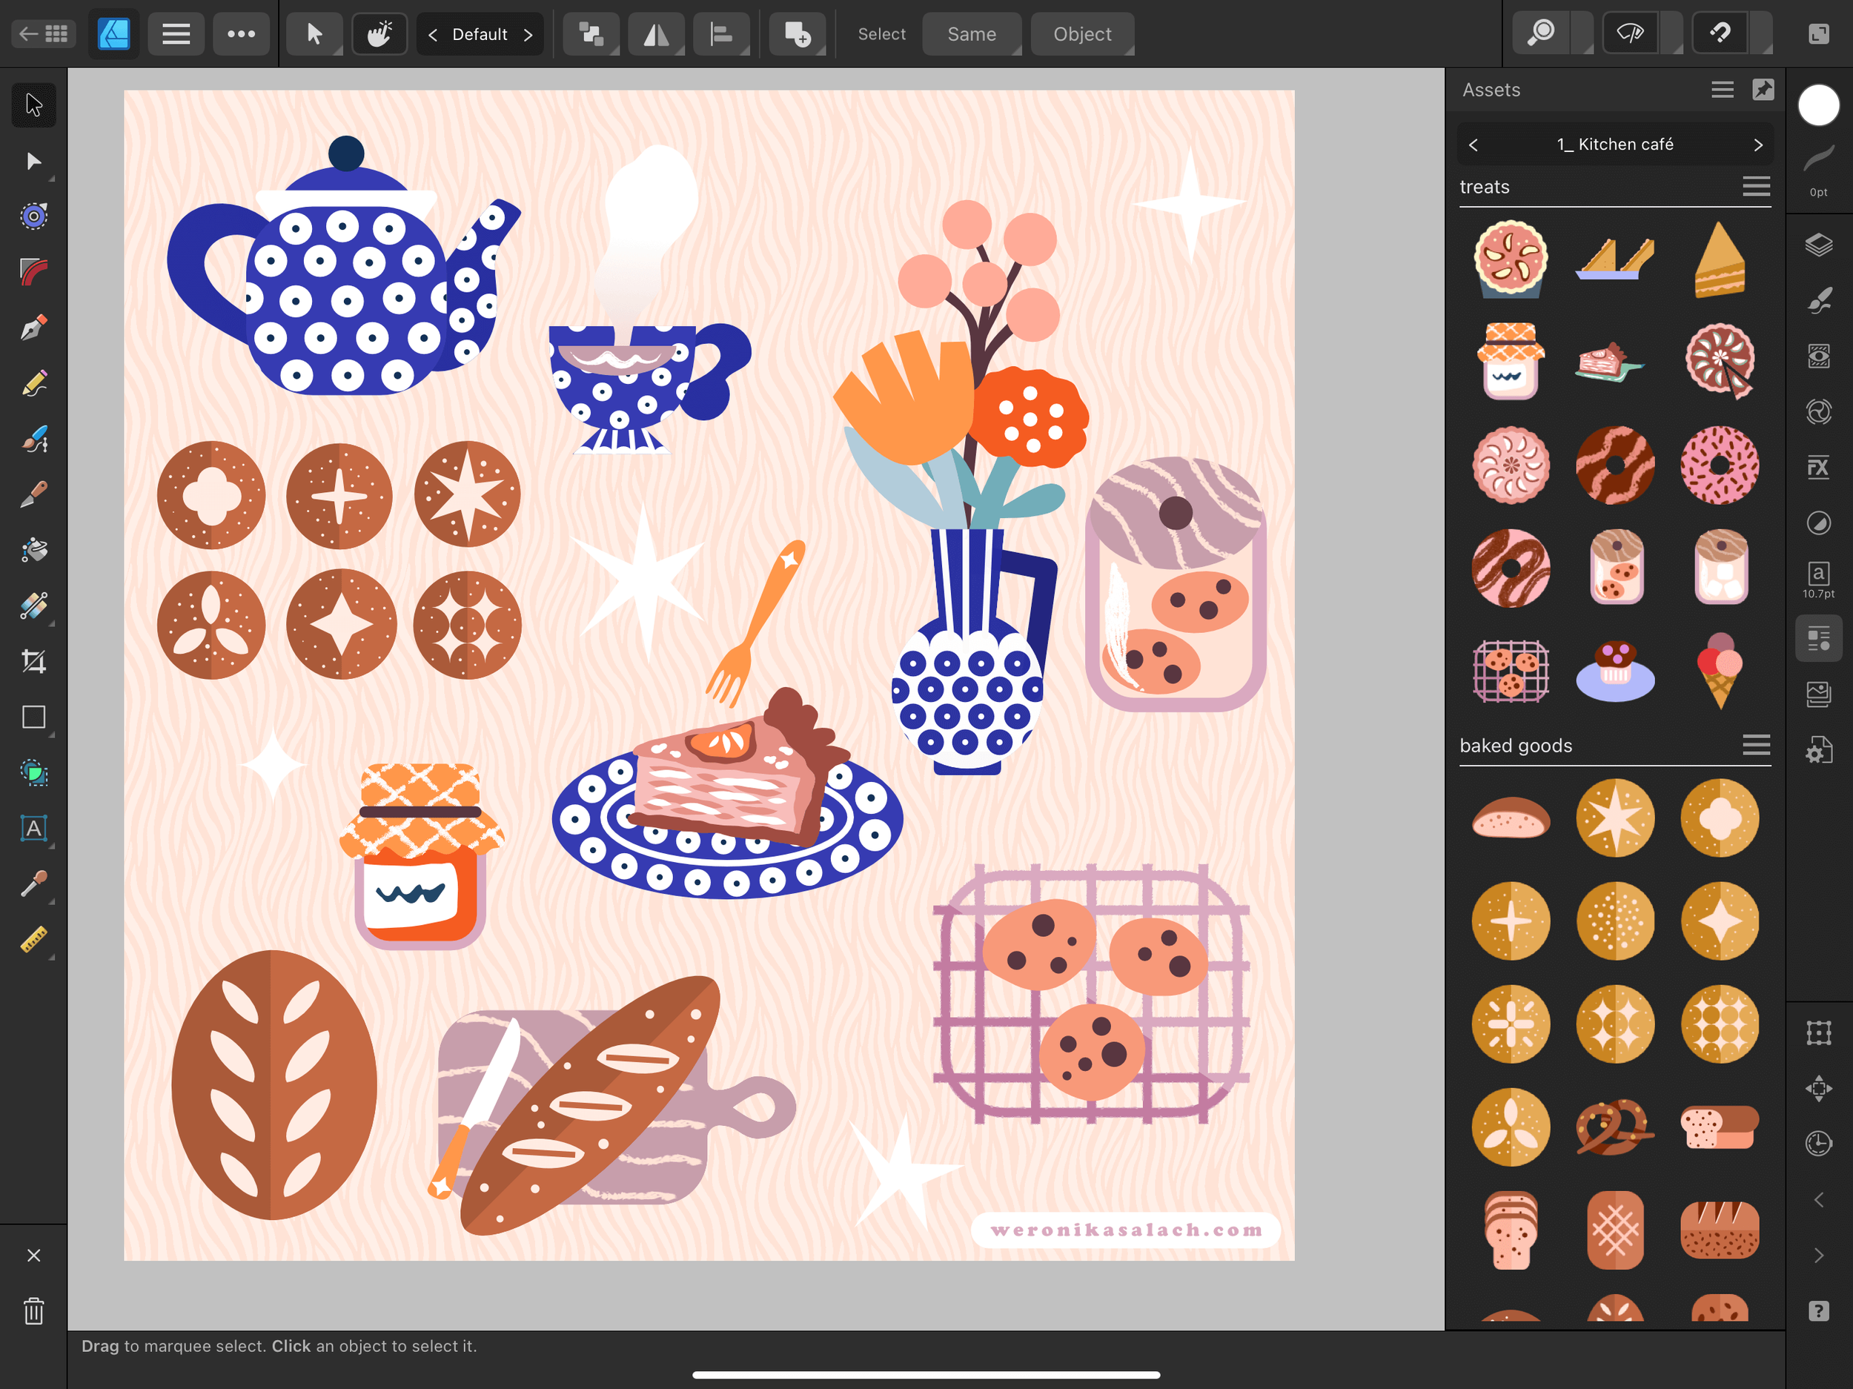Open the Layers studio panel
The width and height of the screenshot is (1853, 1389).
click(x=1820, y=243)
